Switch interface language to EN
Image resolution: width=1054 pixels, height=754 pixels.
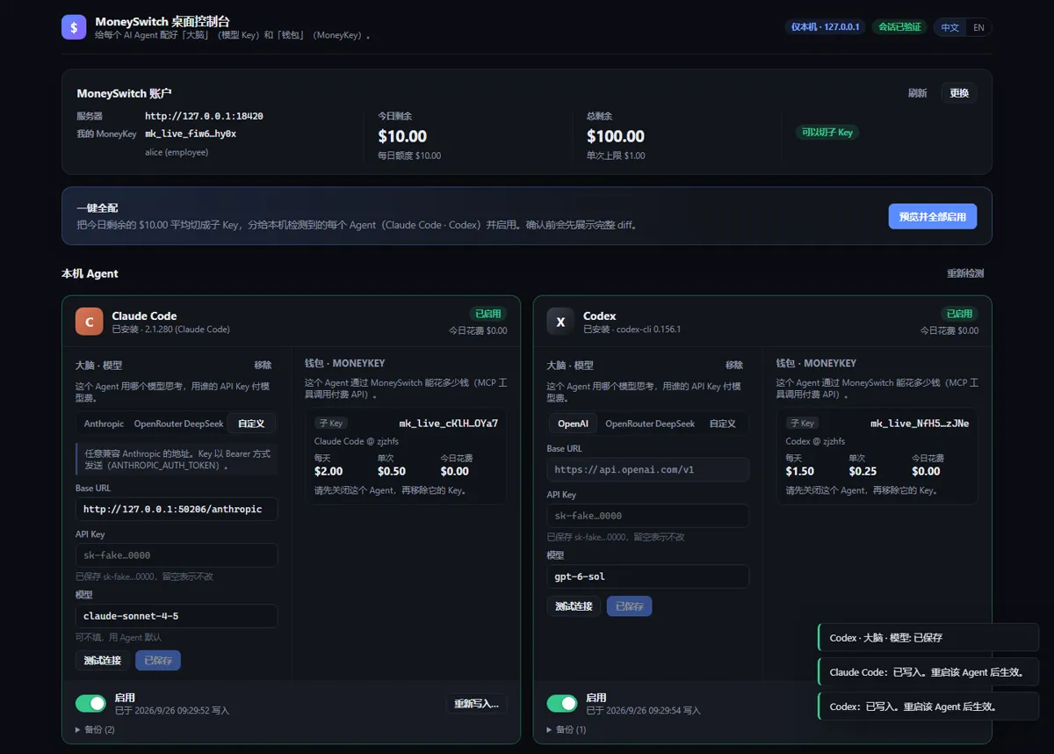[x=978, y=27]
